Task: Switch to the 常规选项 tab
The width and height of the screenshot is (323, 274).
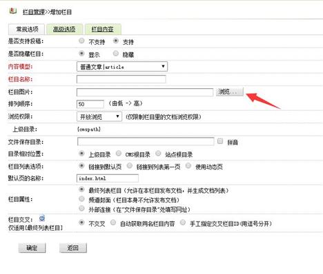Action: click(x=27, y=29)
